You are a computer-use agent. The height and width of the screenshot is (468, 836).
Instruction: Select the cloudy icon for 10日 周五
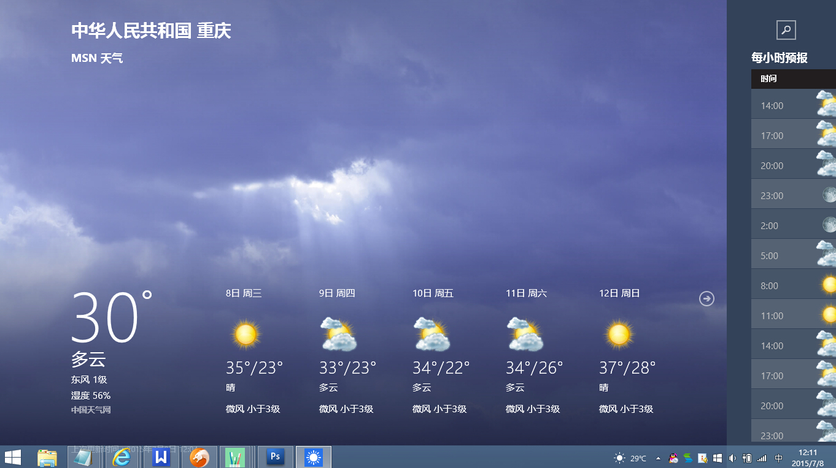coord(432,334)
